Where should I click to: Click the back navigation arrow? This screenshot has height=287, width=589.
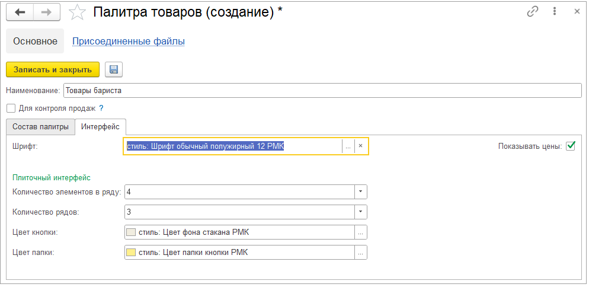click(x=20, y=12)
